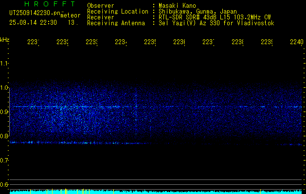
Task: Click the 0.6 kHz axis tick label
Action: pyautogui.click(x=4, y=184)
